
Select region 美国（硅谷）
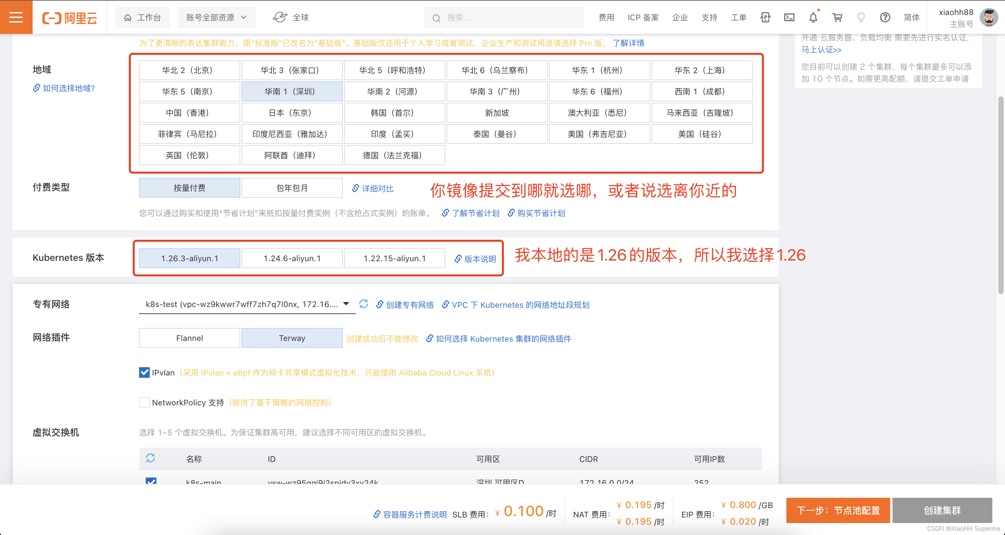pyautogui.click(x=702, y=134)
